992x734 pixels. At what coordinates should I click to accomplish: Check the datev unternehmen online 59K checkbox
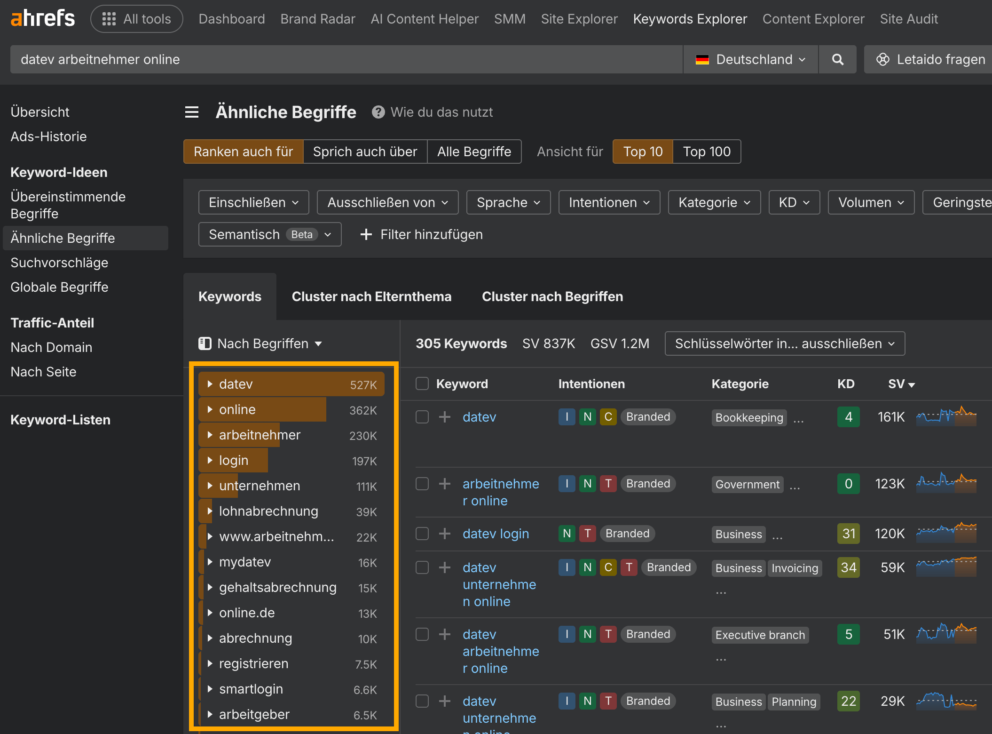click(422, 567)
